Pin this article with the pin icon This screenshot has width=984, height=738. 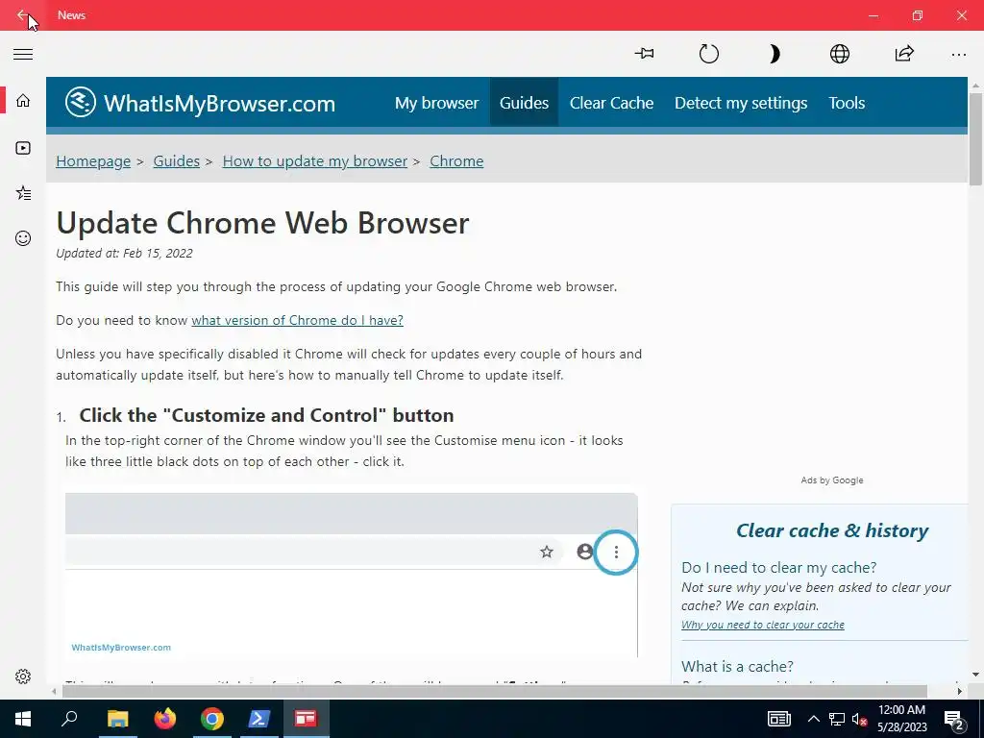(x=645, y=54)
